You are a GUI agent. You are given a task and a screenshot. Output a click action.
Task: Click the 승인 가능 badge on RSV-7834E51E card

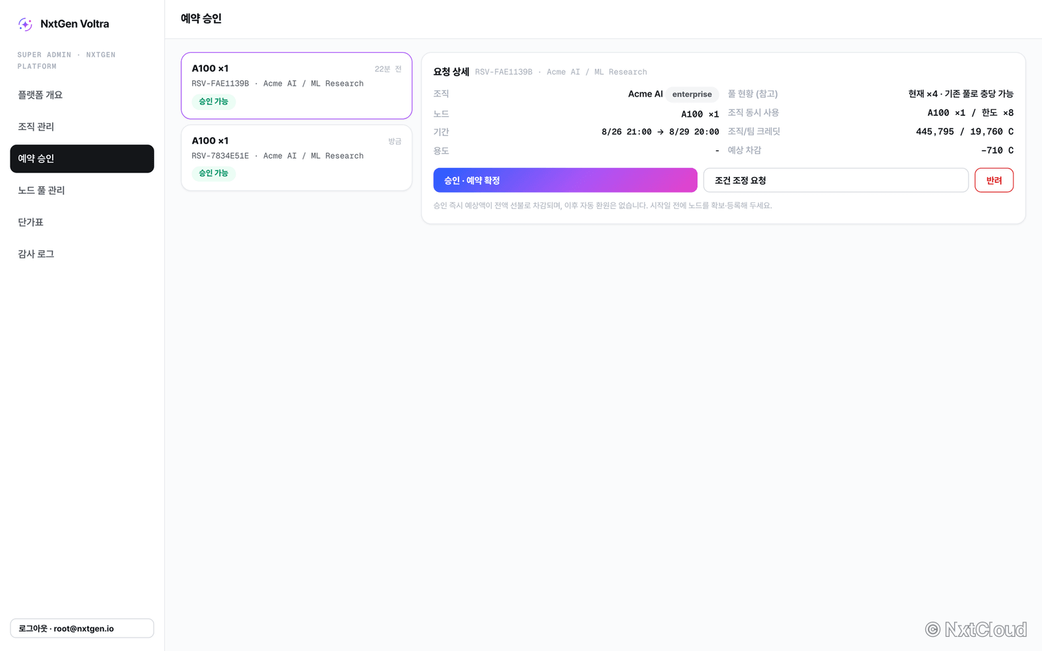coord(214,173)
